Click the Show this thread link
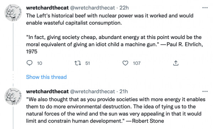Screen dimensions: 213x129 46,77
